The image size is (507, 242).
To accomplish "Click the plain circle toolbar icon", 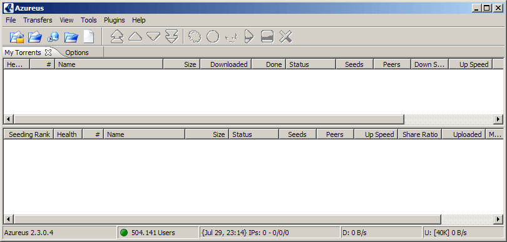I will coord(213,36).
